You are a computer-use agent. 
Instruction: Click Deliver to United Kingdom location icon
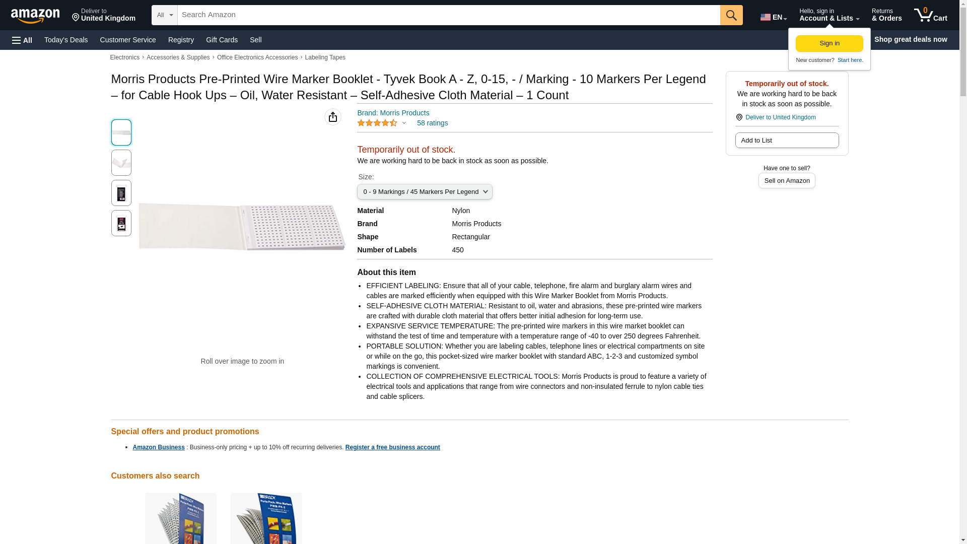point(739,117)
